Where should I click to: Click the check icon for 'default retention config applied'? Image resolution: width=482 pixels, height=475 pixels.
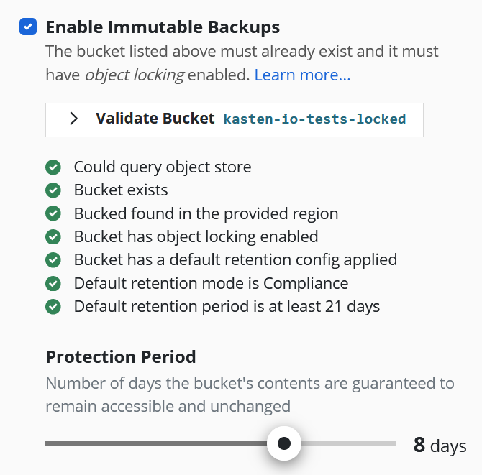coord(53,260)
